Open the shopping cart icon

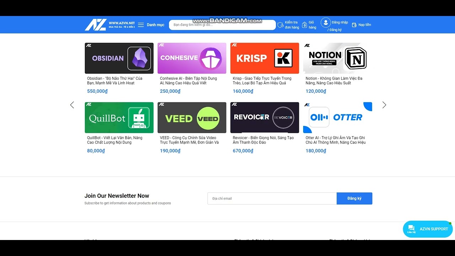(305, 25)
